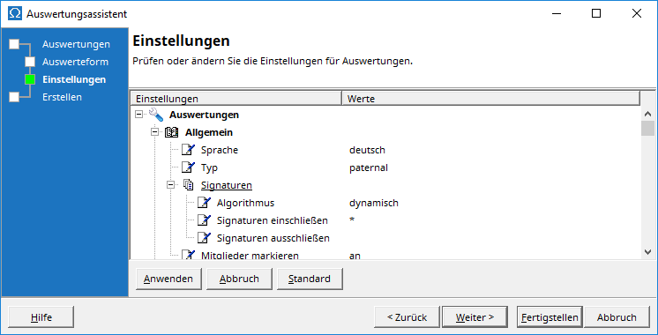This screenshot has height=335, width=658.
Task: Click the edit icon beside Typ
Action: click(x=189, y=167)
